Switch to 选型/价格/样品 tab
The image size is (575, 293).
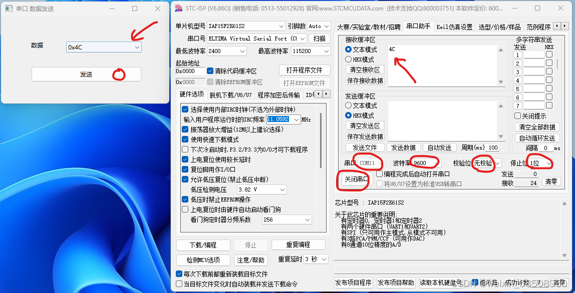499,26
